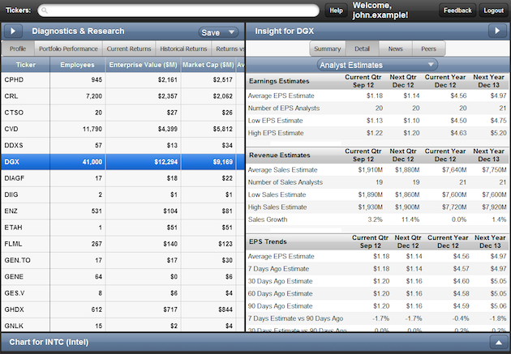
Task: Switch to the Portfolio Performance tab
Action: coord(68,49)
